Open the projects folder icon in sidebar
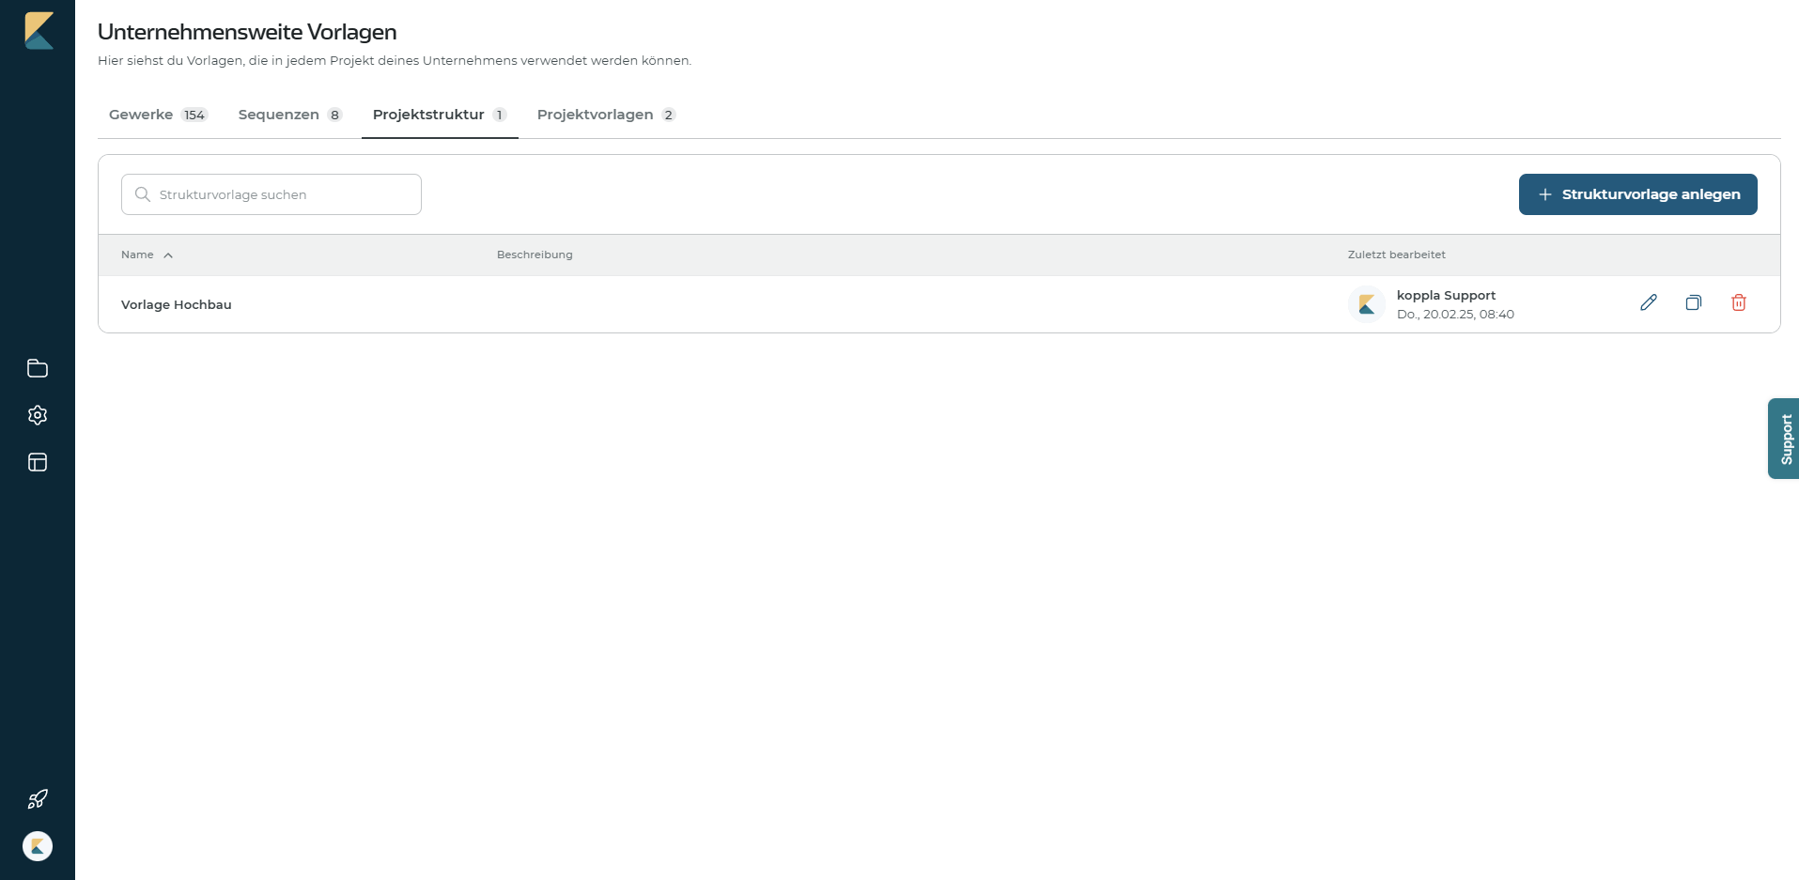This screenshot has width=1799, height=880. [x=38, y=368]
